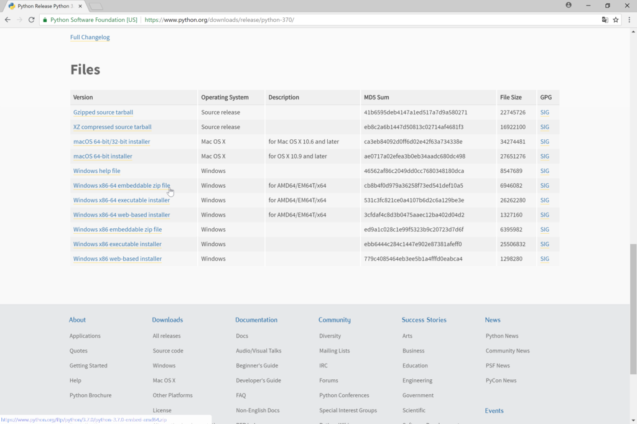Click the vertical scrollbar thumb
The width and height of the screenshot is (637, 424).
tap(633, 308)
